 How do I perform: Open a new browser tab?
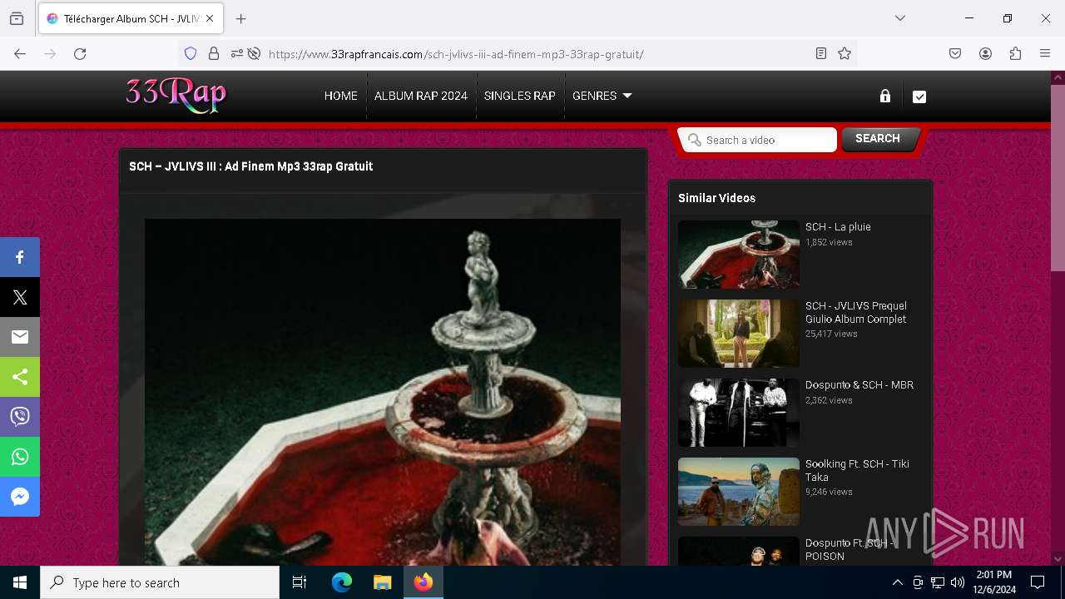coord(241,18)
